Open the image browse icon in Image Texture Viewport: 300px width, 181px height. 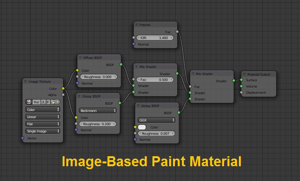pyautogui.click(x=29, y=102)
